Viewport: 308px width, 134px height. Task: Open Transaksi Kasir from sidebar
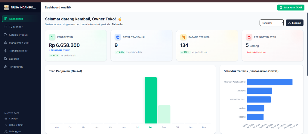point(20,51)
